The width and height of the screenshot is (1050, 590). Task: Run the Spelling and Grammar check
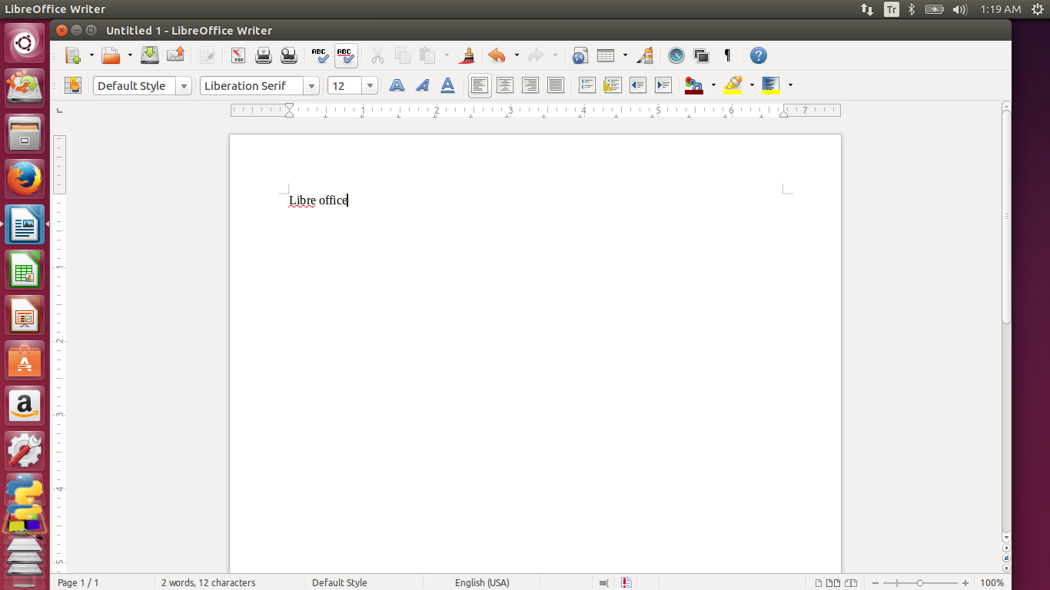pyautogui.click(x=321, y=55)
